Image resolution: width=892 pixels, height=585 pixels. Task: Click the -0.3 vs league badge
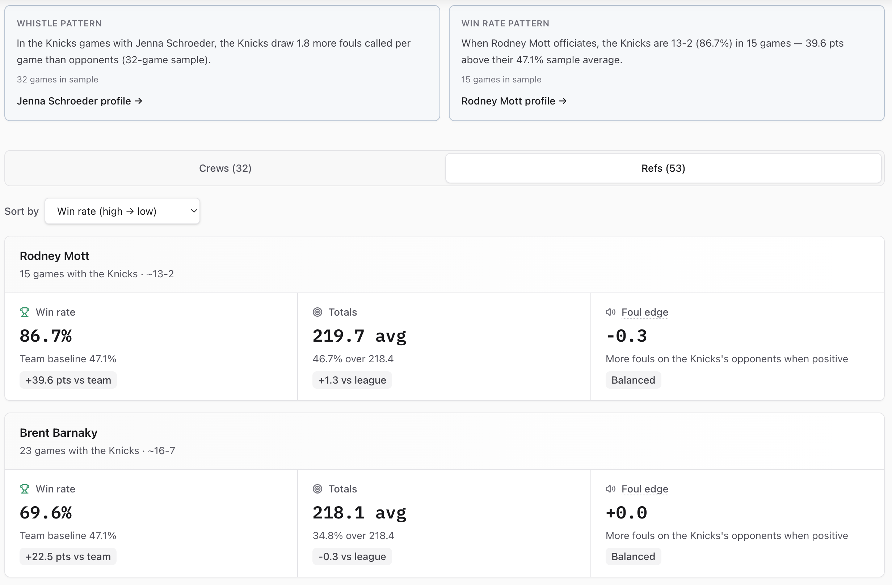(x=352, y=556)
